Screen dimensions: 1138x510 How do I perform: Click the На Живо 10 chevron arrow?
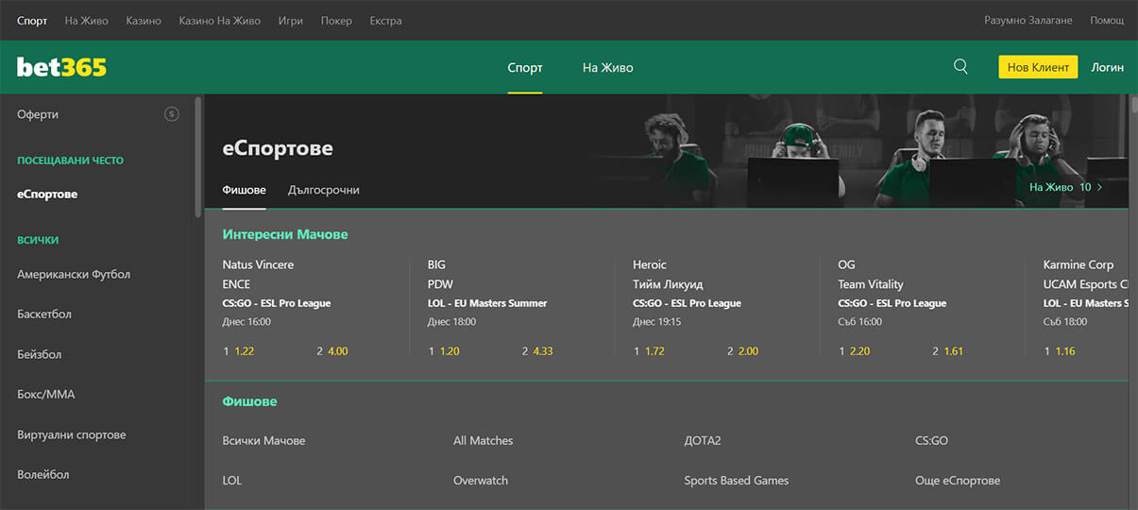tap(1099, 187)
